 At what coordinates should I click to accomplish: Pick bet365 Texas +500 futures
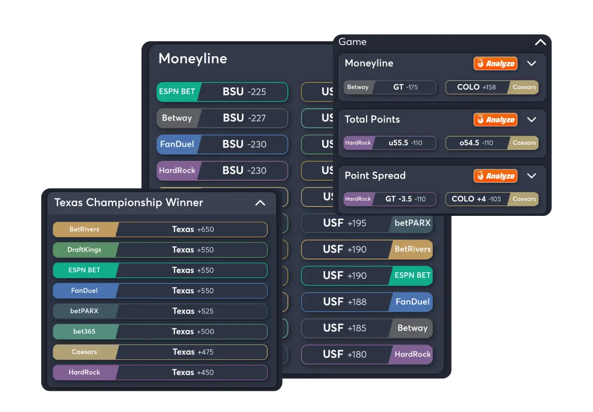click(160, 331)
